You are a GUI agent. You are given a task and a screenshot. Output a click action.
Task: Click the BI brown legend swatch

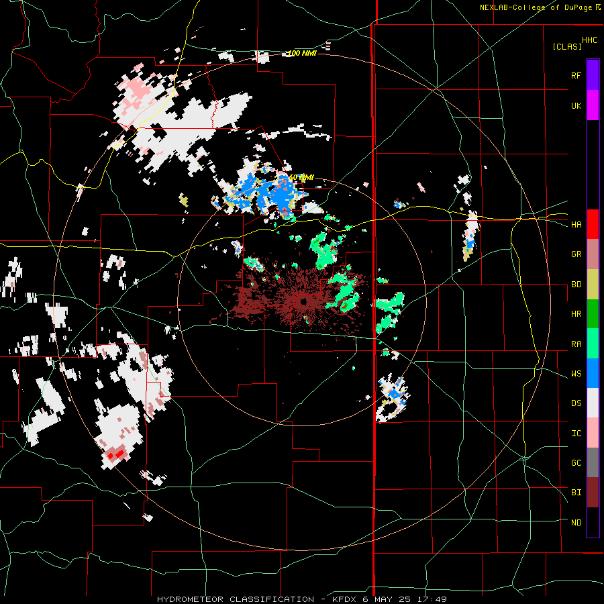click(x=593, y=493)
